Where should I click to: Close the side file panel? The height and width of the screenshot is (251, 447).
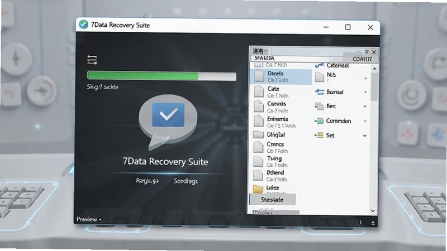point(374,52)
